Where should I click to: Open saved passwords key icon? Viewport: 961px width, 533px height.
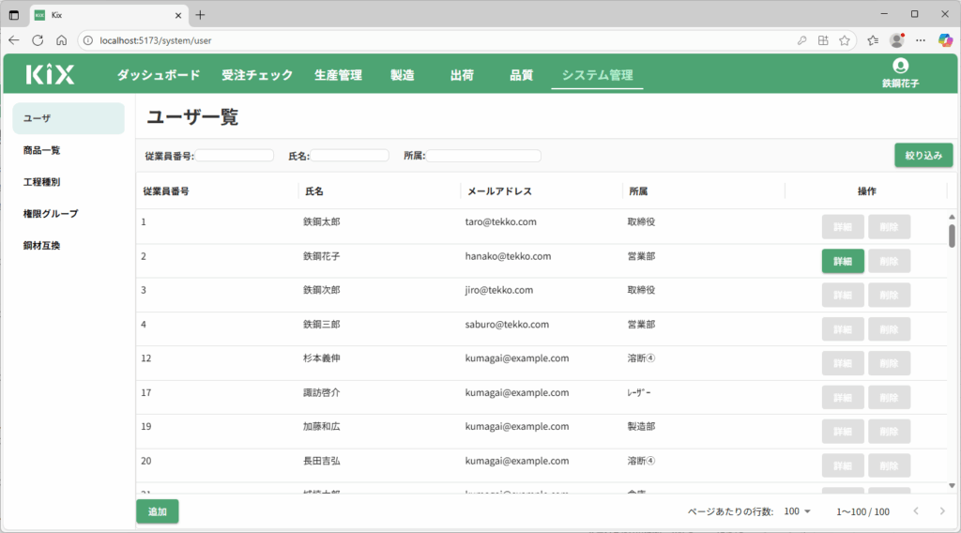pos(801,40)
